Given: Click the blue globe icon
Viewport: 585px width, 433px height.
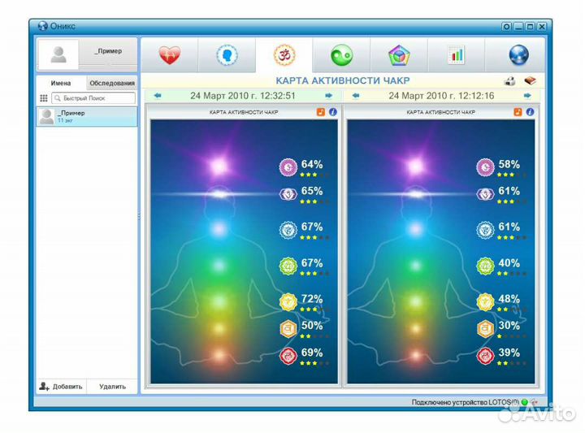Looking at the screenshot, I should (518, 55).
